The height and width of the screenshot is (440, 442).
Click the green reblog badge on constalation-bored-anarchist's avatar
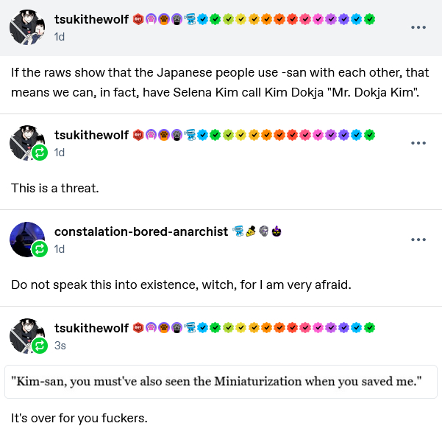point(40,249)
